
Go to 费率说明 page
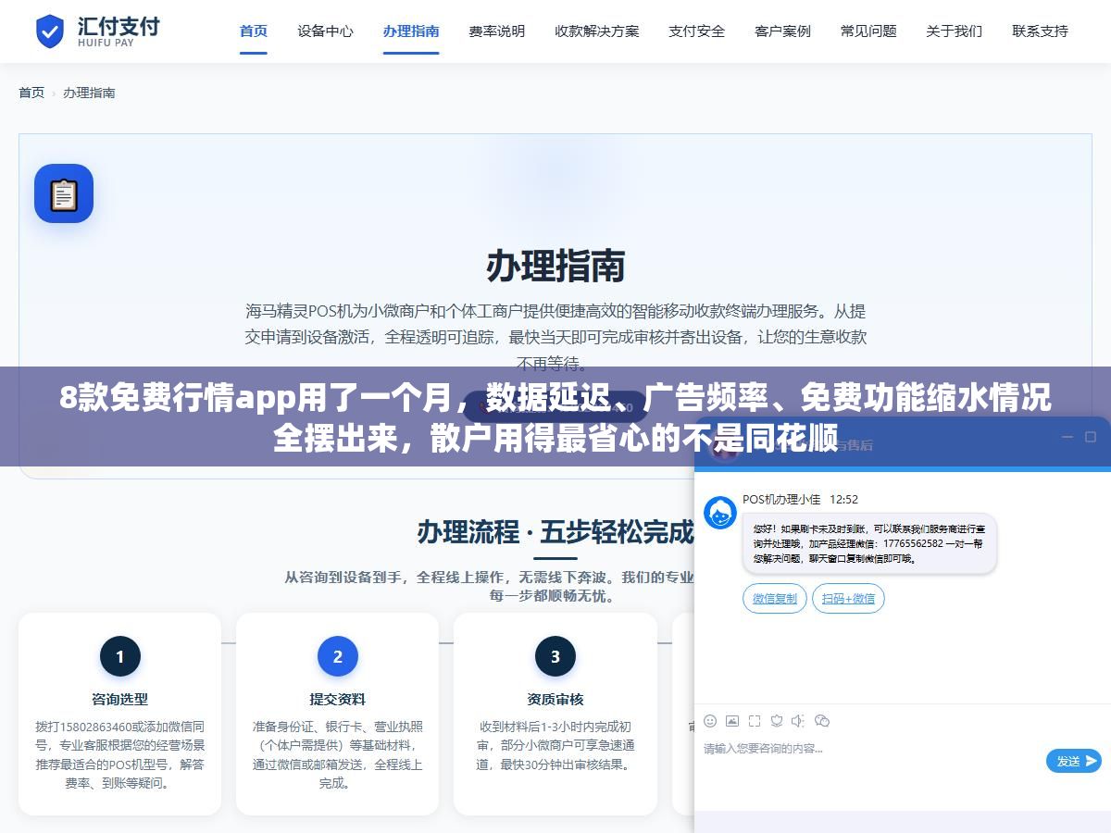(497, 31)
